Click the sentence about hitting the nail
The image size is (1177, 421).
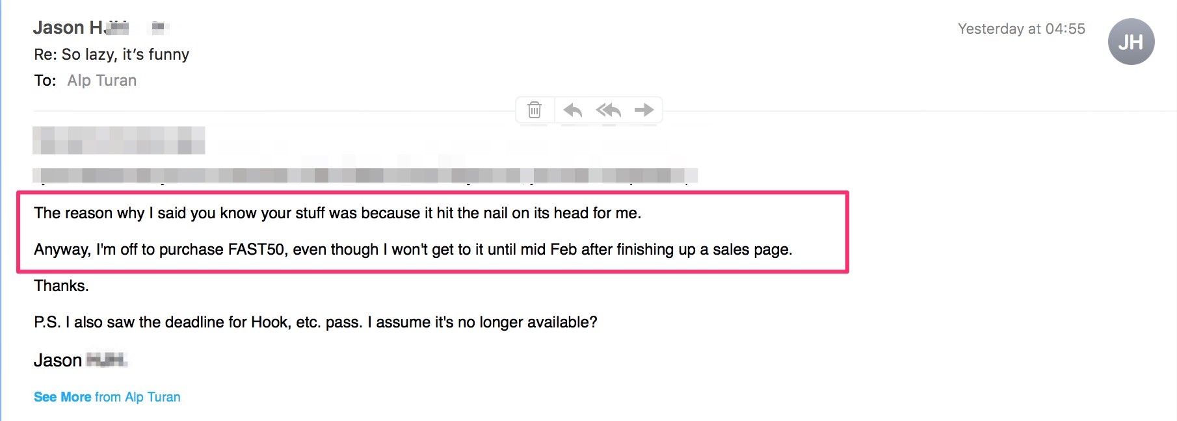[x=337, y=213]
